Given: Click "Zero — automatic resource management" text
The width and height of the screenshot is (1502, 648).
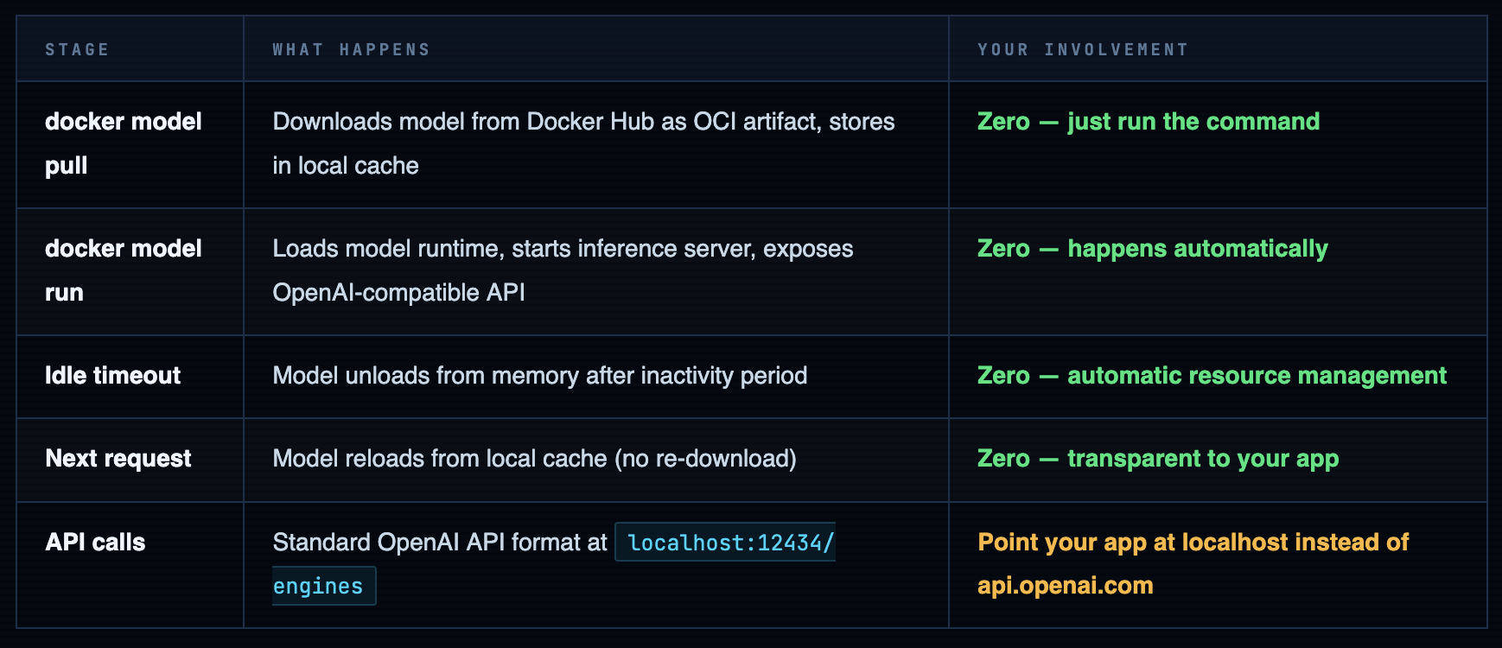Looking at the screenshot, I should [x=1212, y=376].
